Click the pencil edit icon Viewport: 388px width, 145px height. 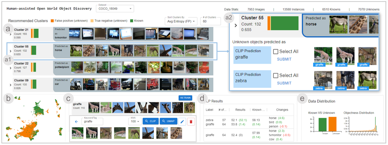[x=183, y=121]
